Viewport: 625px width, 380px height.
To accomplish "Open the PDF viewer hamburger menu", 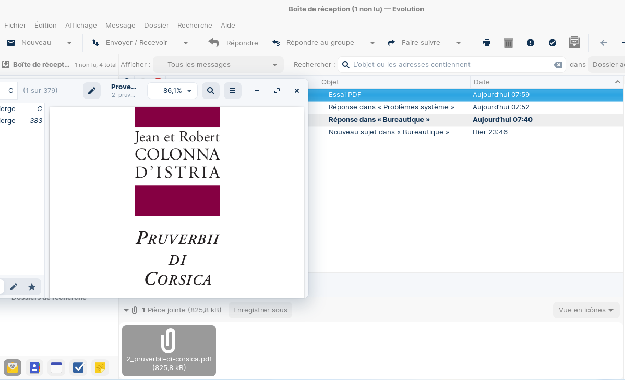I will click(233, 91).
